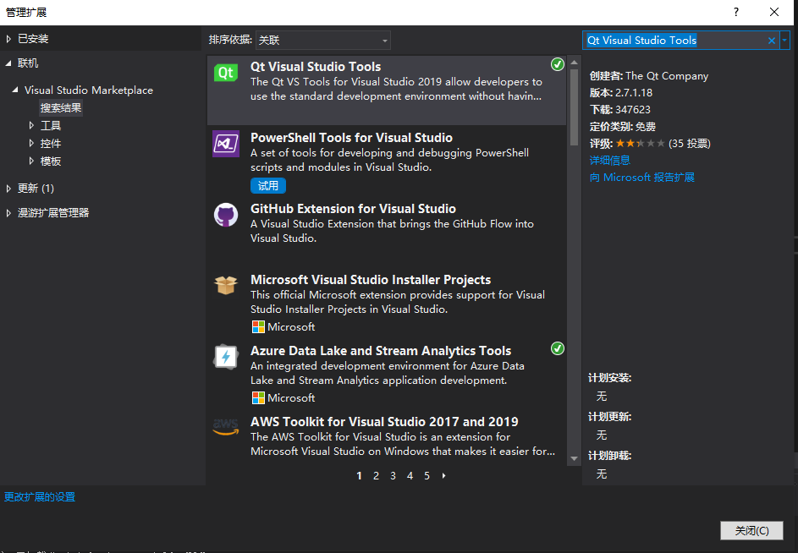The width and height of the screenshot is (798, 553).
Task: Click the 关闭(C) button
Action: click(751, 531)
